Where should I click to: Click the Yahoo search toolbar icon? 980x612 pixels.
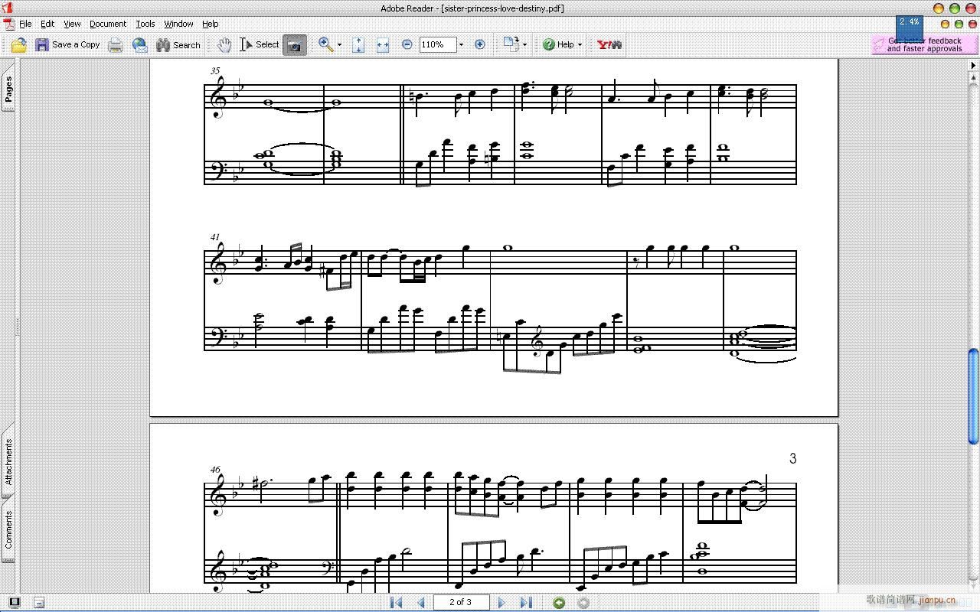pyautogui.click(x=609, y=45)
